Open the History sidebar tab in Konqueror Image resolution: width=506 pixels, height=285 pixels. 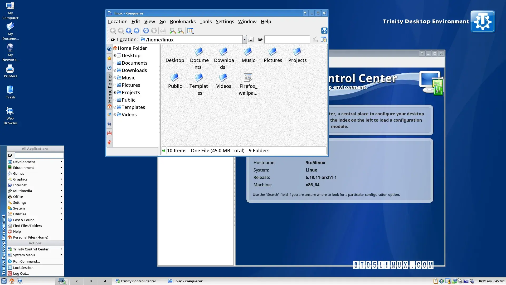109,68
